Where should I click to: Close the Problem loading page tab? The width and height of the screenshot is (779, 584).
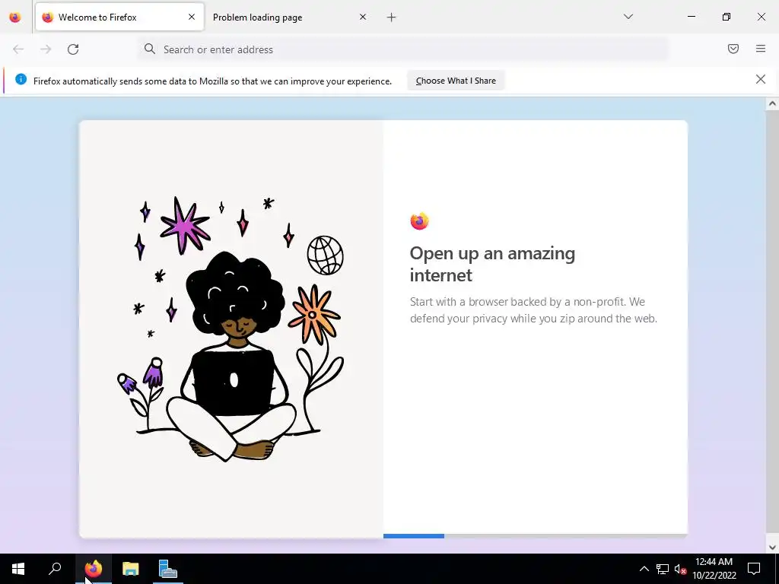coord(363,17)
